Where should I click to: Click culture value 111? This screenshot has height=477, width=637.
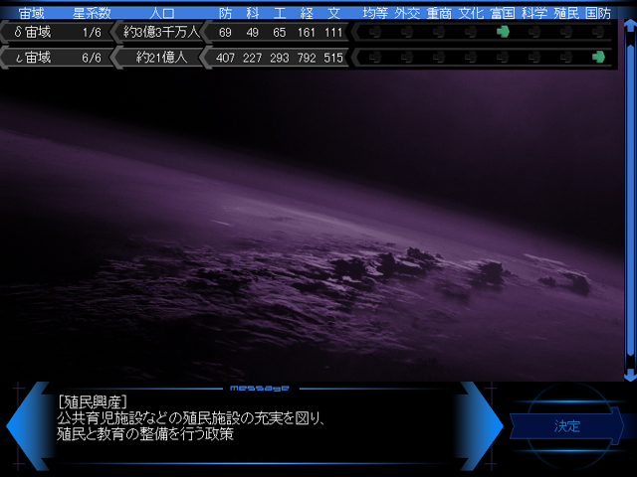(x=333, y=33)
